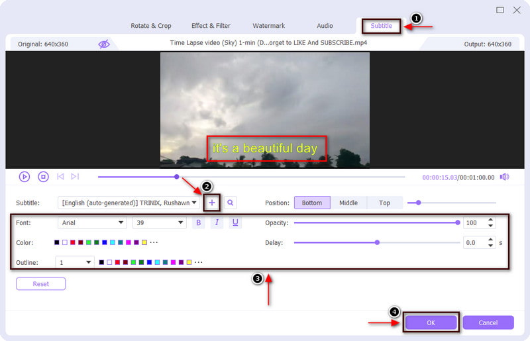Toggle italic subtitle text
The width and height of the screenshot is (530, 341).
[217, 222]
